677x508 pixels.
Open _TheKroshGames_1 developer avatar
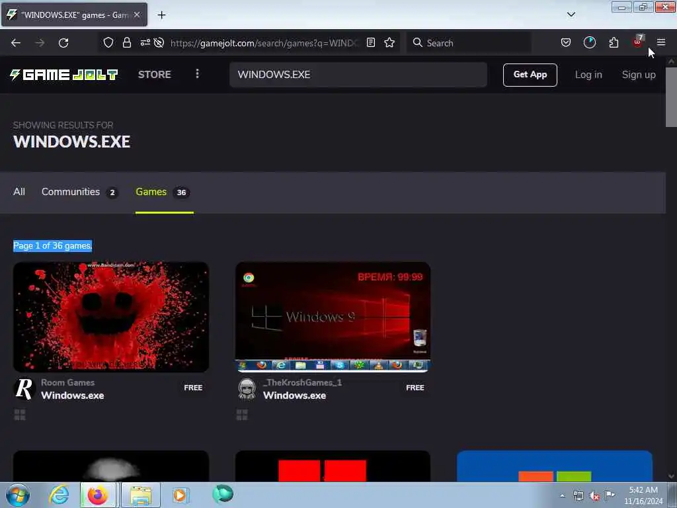click(247, 389)
